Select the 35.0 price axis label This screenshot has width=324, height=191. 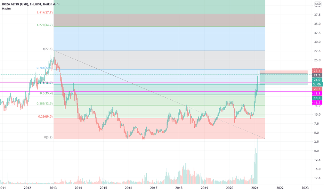click(317, 24)
